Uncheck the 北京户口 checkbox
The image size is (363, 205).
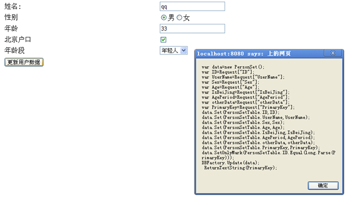coord(163,40)
